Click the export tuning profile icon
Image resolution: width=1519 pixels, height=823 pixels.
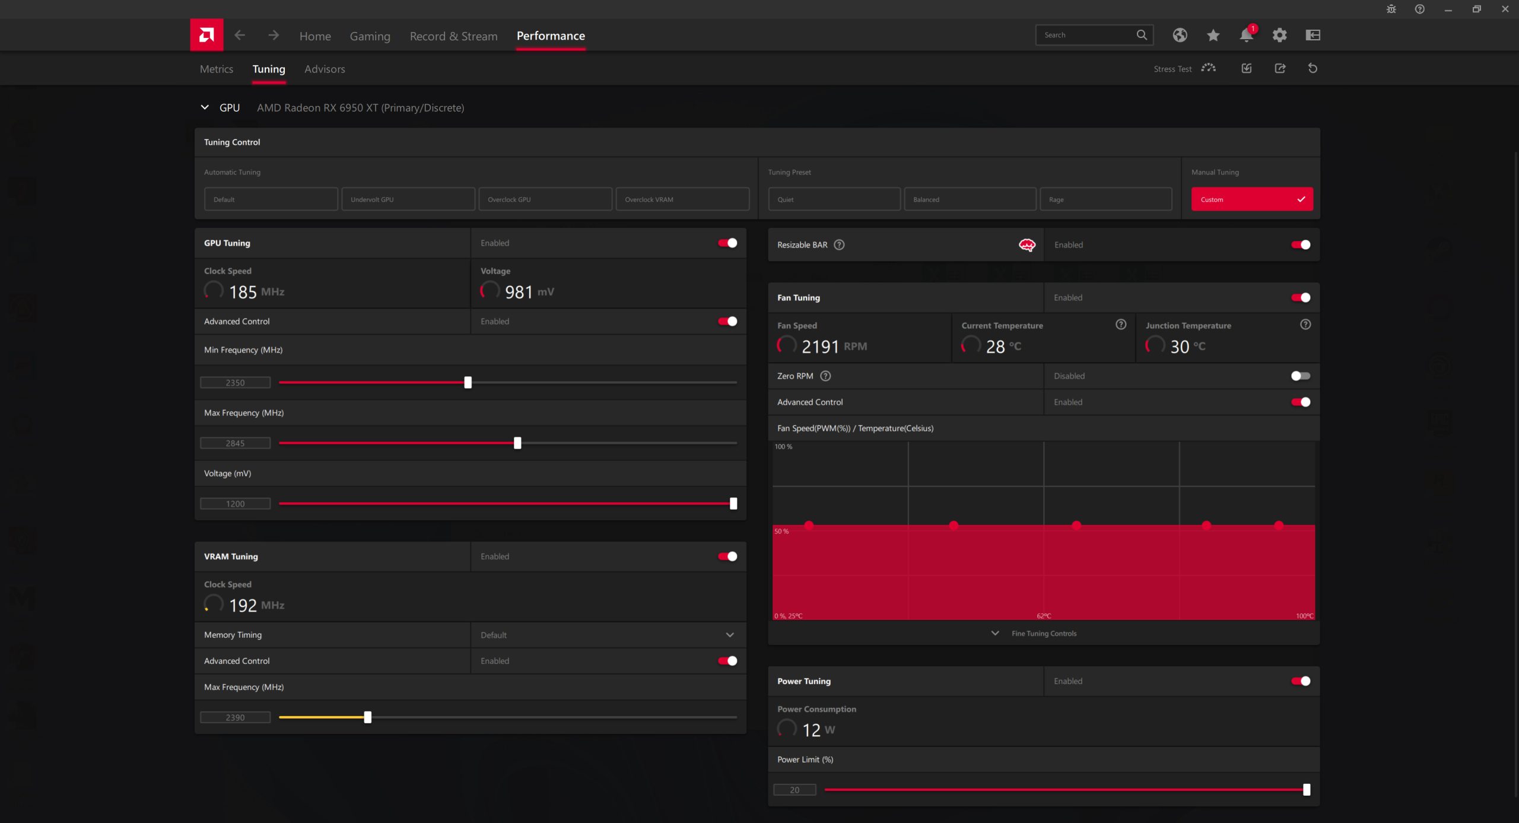1280,68
